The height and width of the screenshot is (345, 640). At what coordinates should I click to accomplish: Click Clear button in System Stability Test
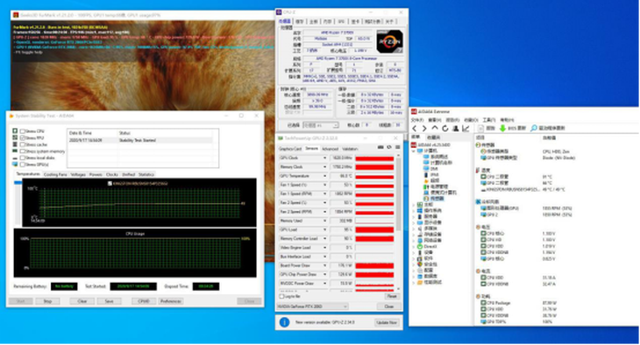coord(82,301)
